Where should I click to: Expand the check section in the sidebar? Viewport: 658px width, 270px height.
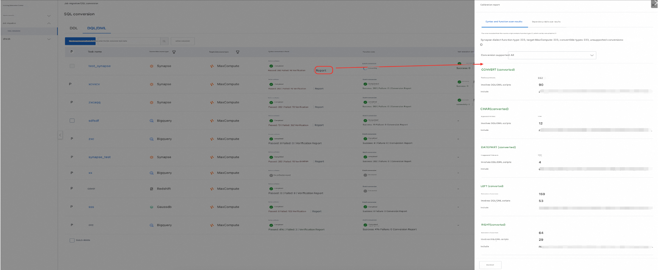(x=49, y=39)
